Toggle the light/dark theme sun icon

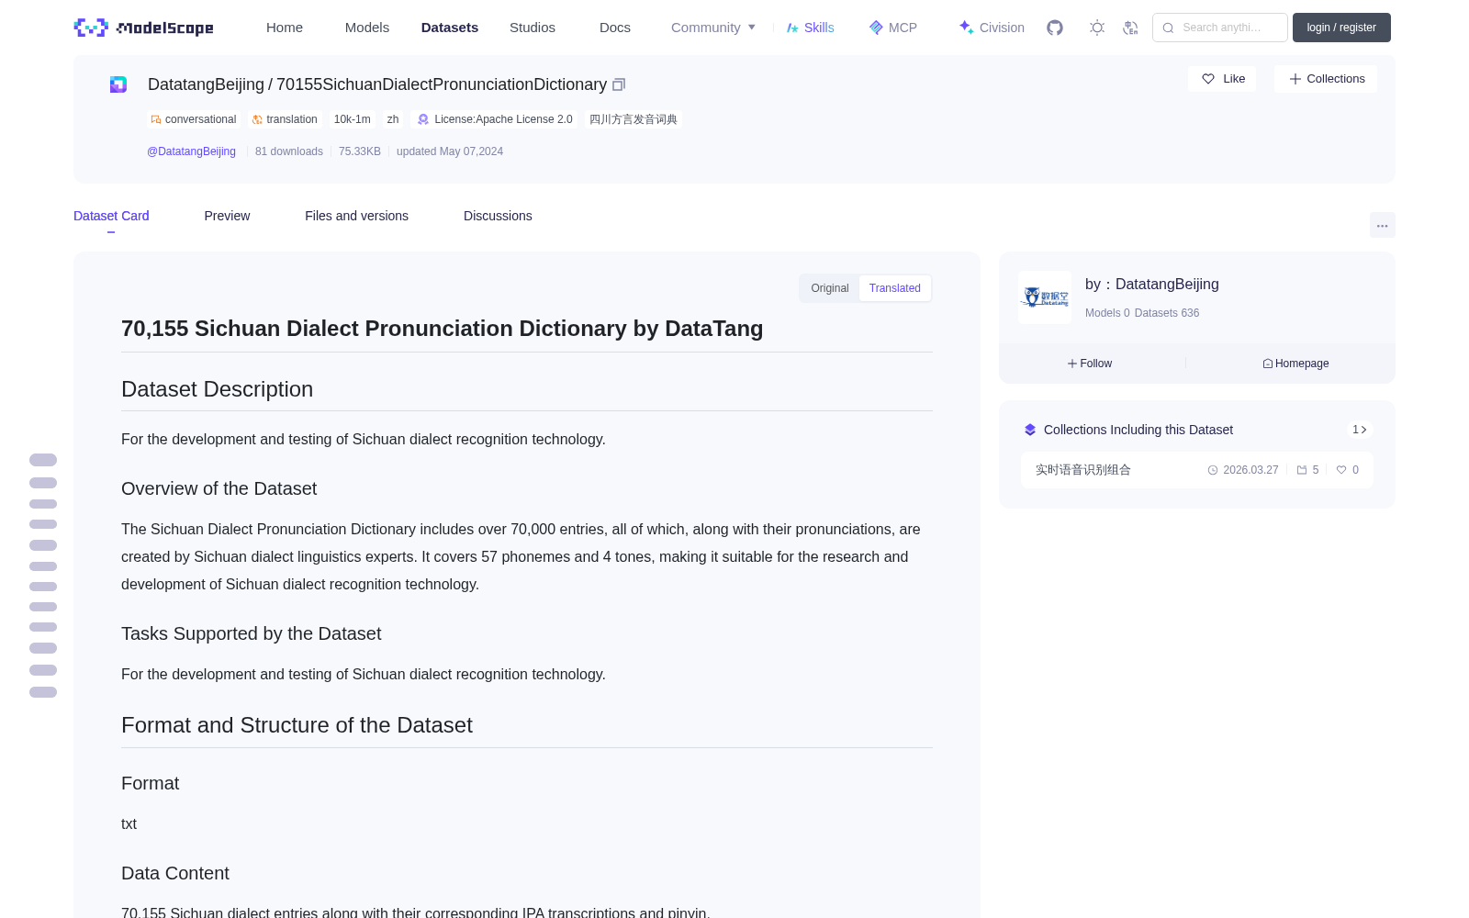[1097, 28]
